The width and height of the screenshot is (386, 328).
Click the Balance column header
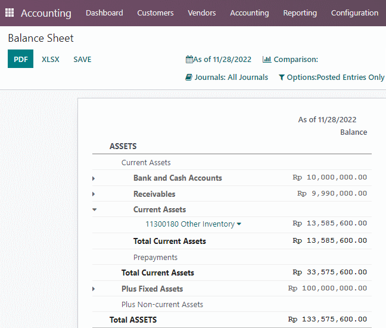[x=353, y=132]
